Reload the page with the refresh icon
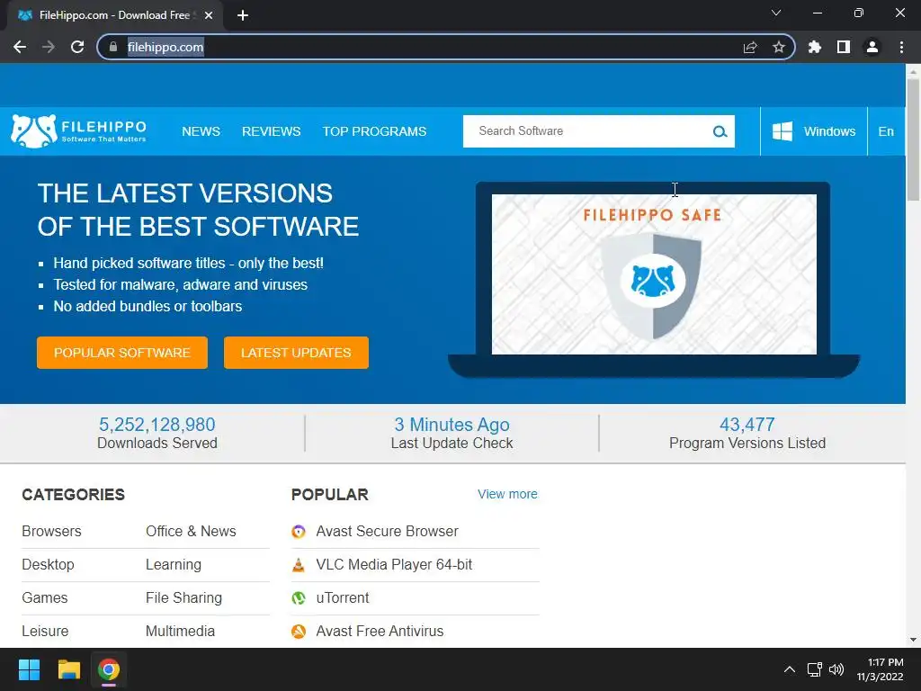This screenshot has width=921, height=691. [x=77, y=47]
